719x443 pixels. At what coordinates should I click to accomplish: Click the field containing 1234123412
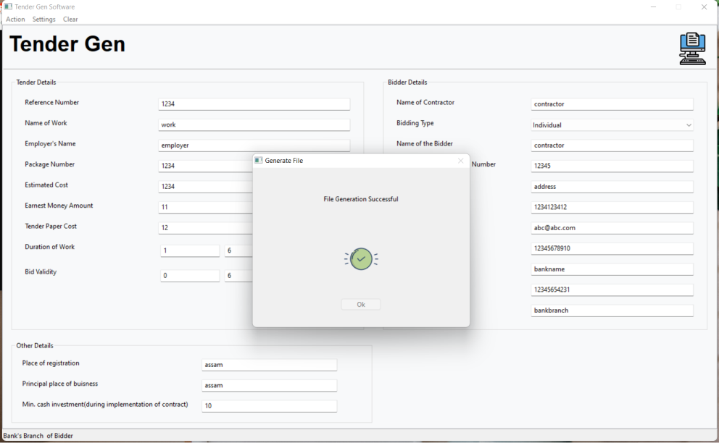[612, 207]
